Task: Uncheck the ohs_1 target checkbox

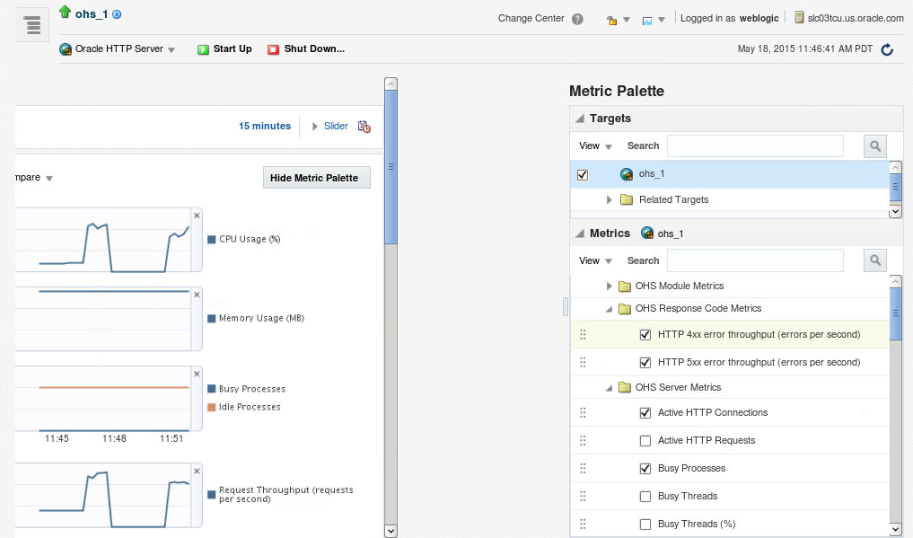Action: coord(583,174)
